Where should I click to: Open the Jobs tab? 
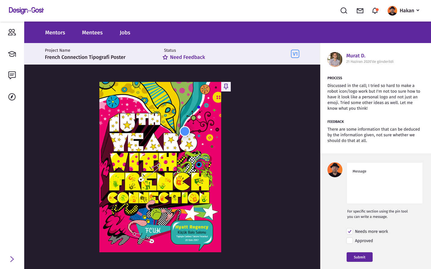pos(125,33)
